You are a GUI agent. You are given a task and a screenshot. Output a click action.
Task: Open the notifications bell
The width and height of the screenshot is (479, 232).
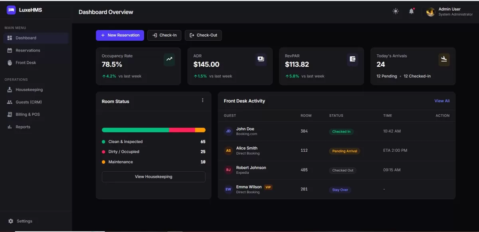tap(411, 11)
